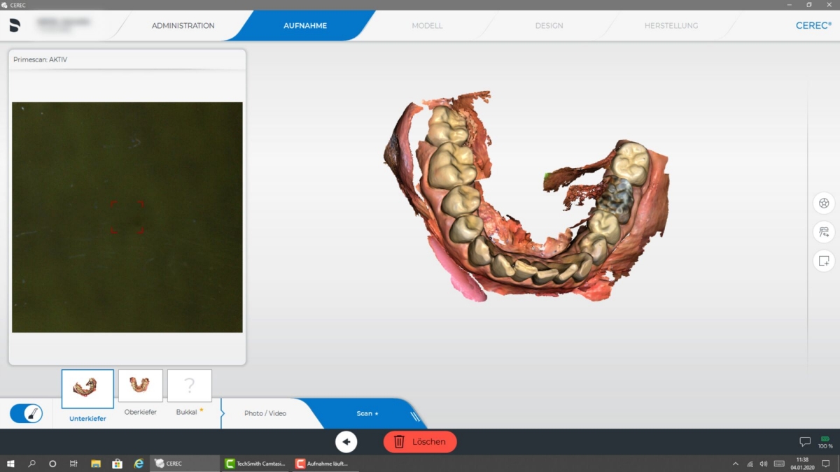Image resolution: width=840 pixels, height=472 pixels.
Task: Click the Primescan: AKTIV status text
Action: tap(41, 60)
